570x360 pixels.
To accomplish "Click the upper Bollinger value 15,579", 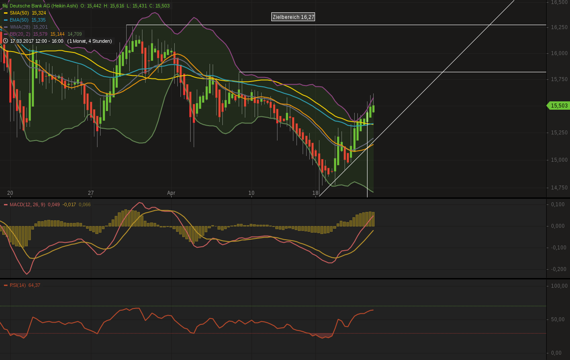I will point(40,34).
